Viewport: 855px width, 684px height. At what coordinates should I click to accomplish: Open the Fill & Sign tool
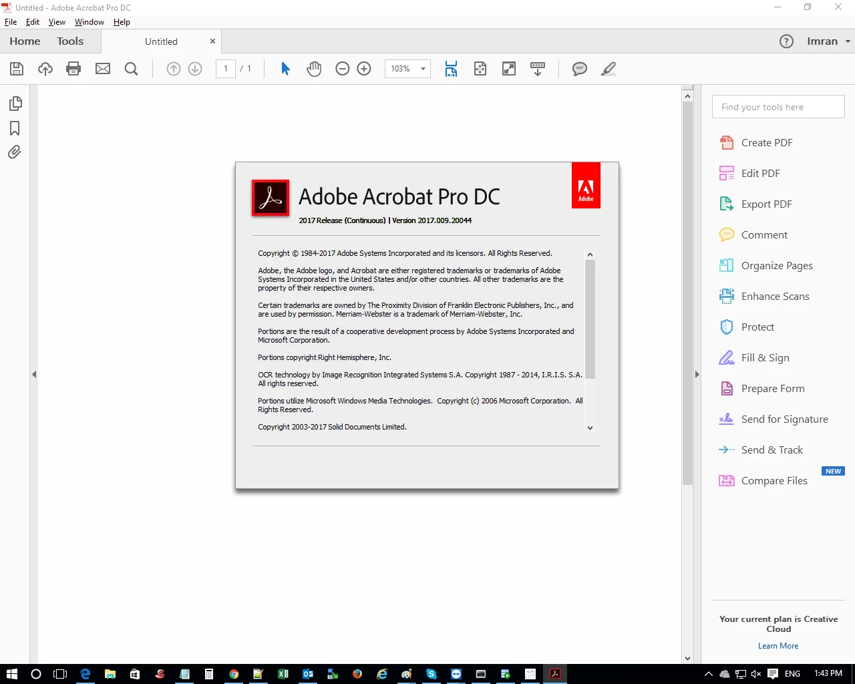click(754, 358)
